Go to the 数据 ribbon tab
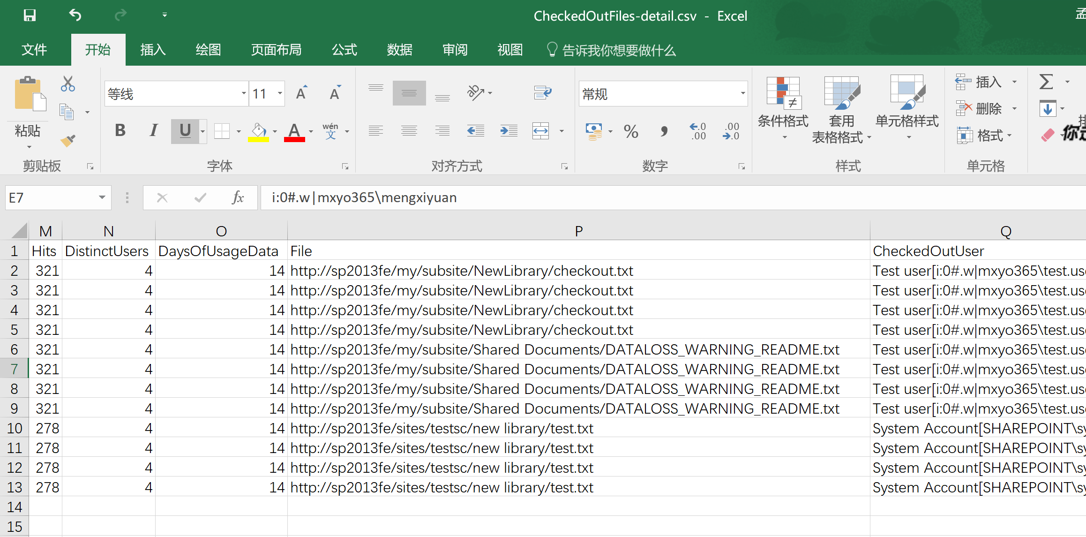 click(400, 50)
